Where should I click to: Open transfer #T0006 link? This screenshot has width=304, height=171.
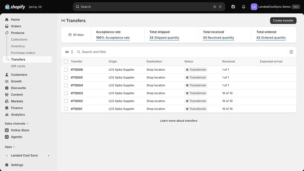tap(77, 70)
